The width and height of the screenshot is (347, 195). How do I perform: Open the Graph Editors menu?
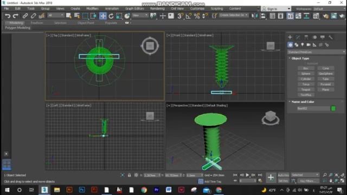(x=134, y=9)
